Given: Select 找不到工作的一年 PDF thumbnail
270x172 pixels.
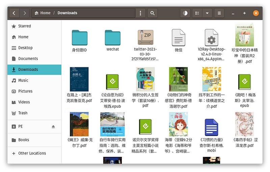Looking at the screenshot, I should (212, 79).
